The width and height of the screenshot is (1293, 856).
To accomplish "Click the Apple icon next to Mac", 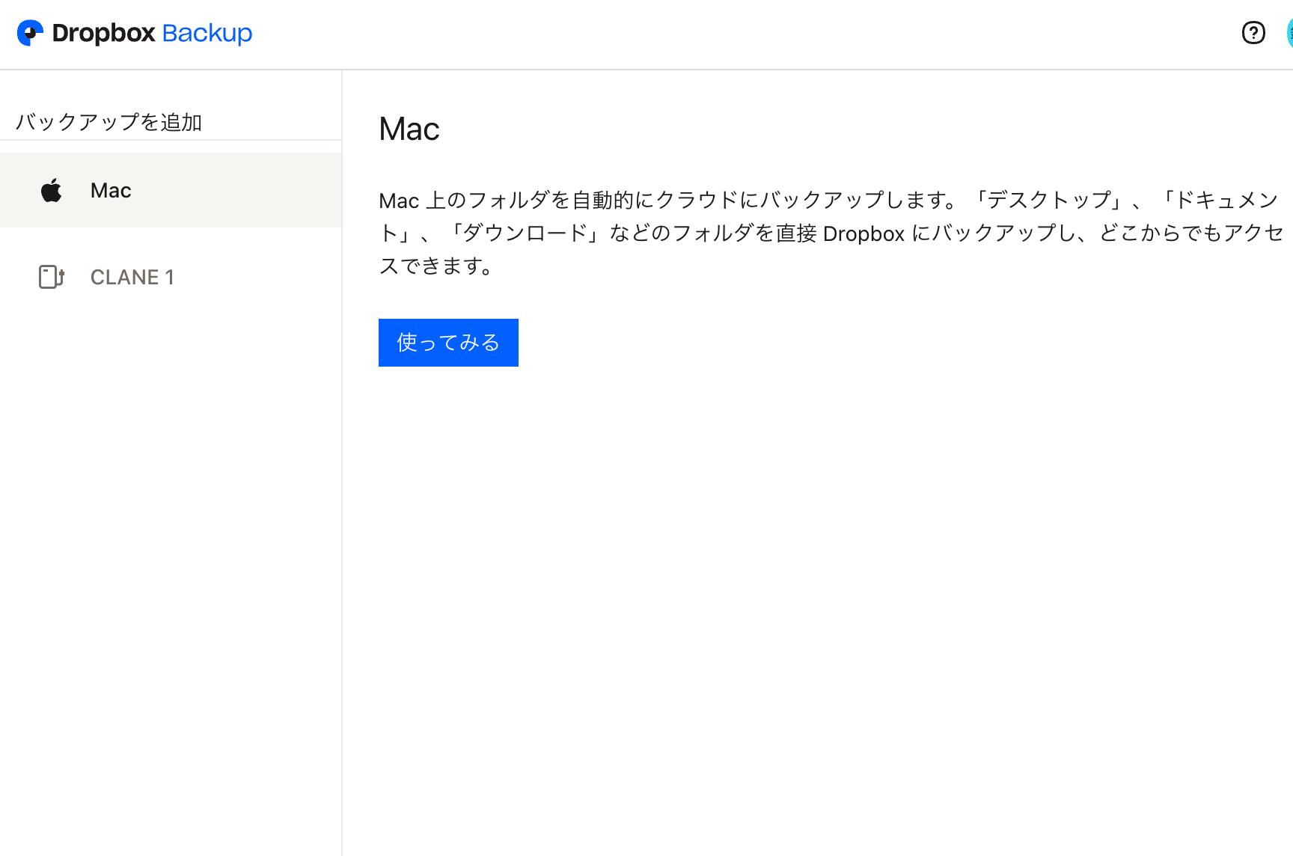I will pyautogui.click(x=51, y=189).
